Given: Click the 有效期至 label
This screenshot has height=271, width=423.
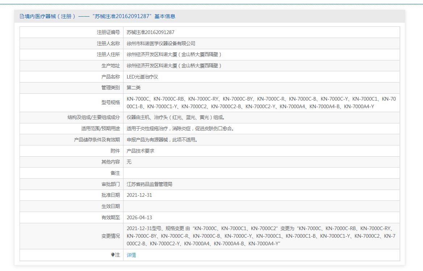Looking at the screenshot, I should click(110, 218).
